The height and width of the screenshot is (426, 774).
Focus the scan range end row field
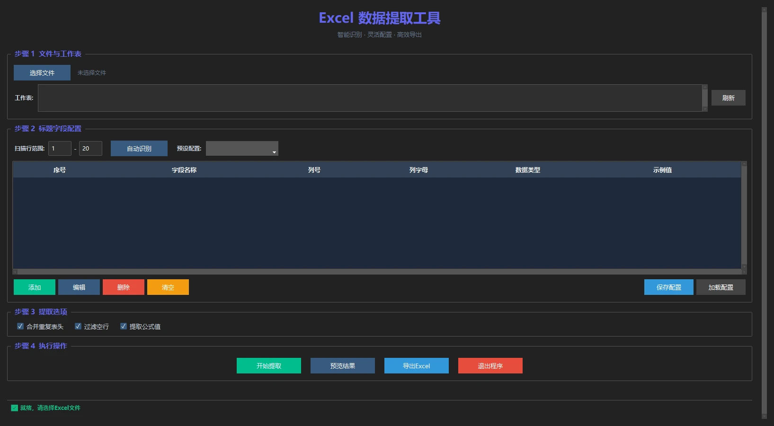tap(90, 148)
